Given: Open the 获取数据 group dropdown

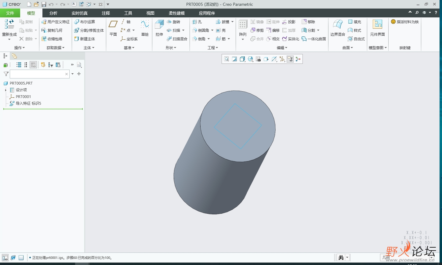Looking at the screenshot, I should (56, 48).
